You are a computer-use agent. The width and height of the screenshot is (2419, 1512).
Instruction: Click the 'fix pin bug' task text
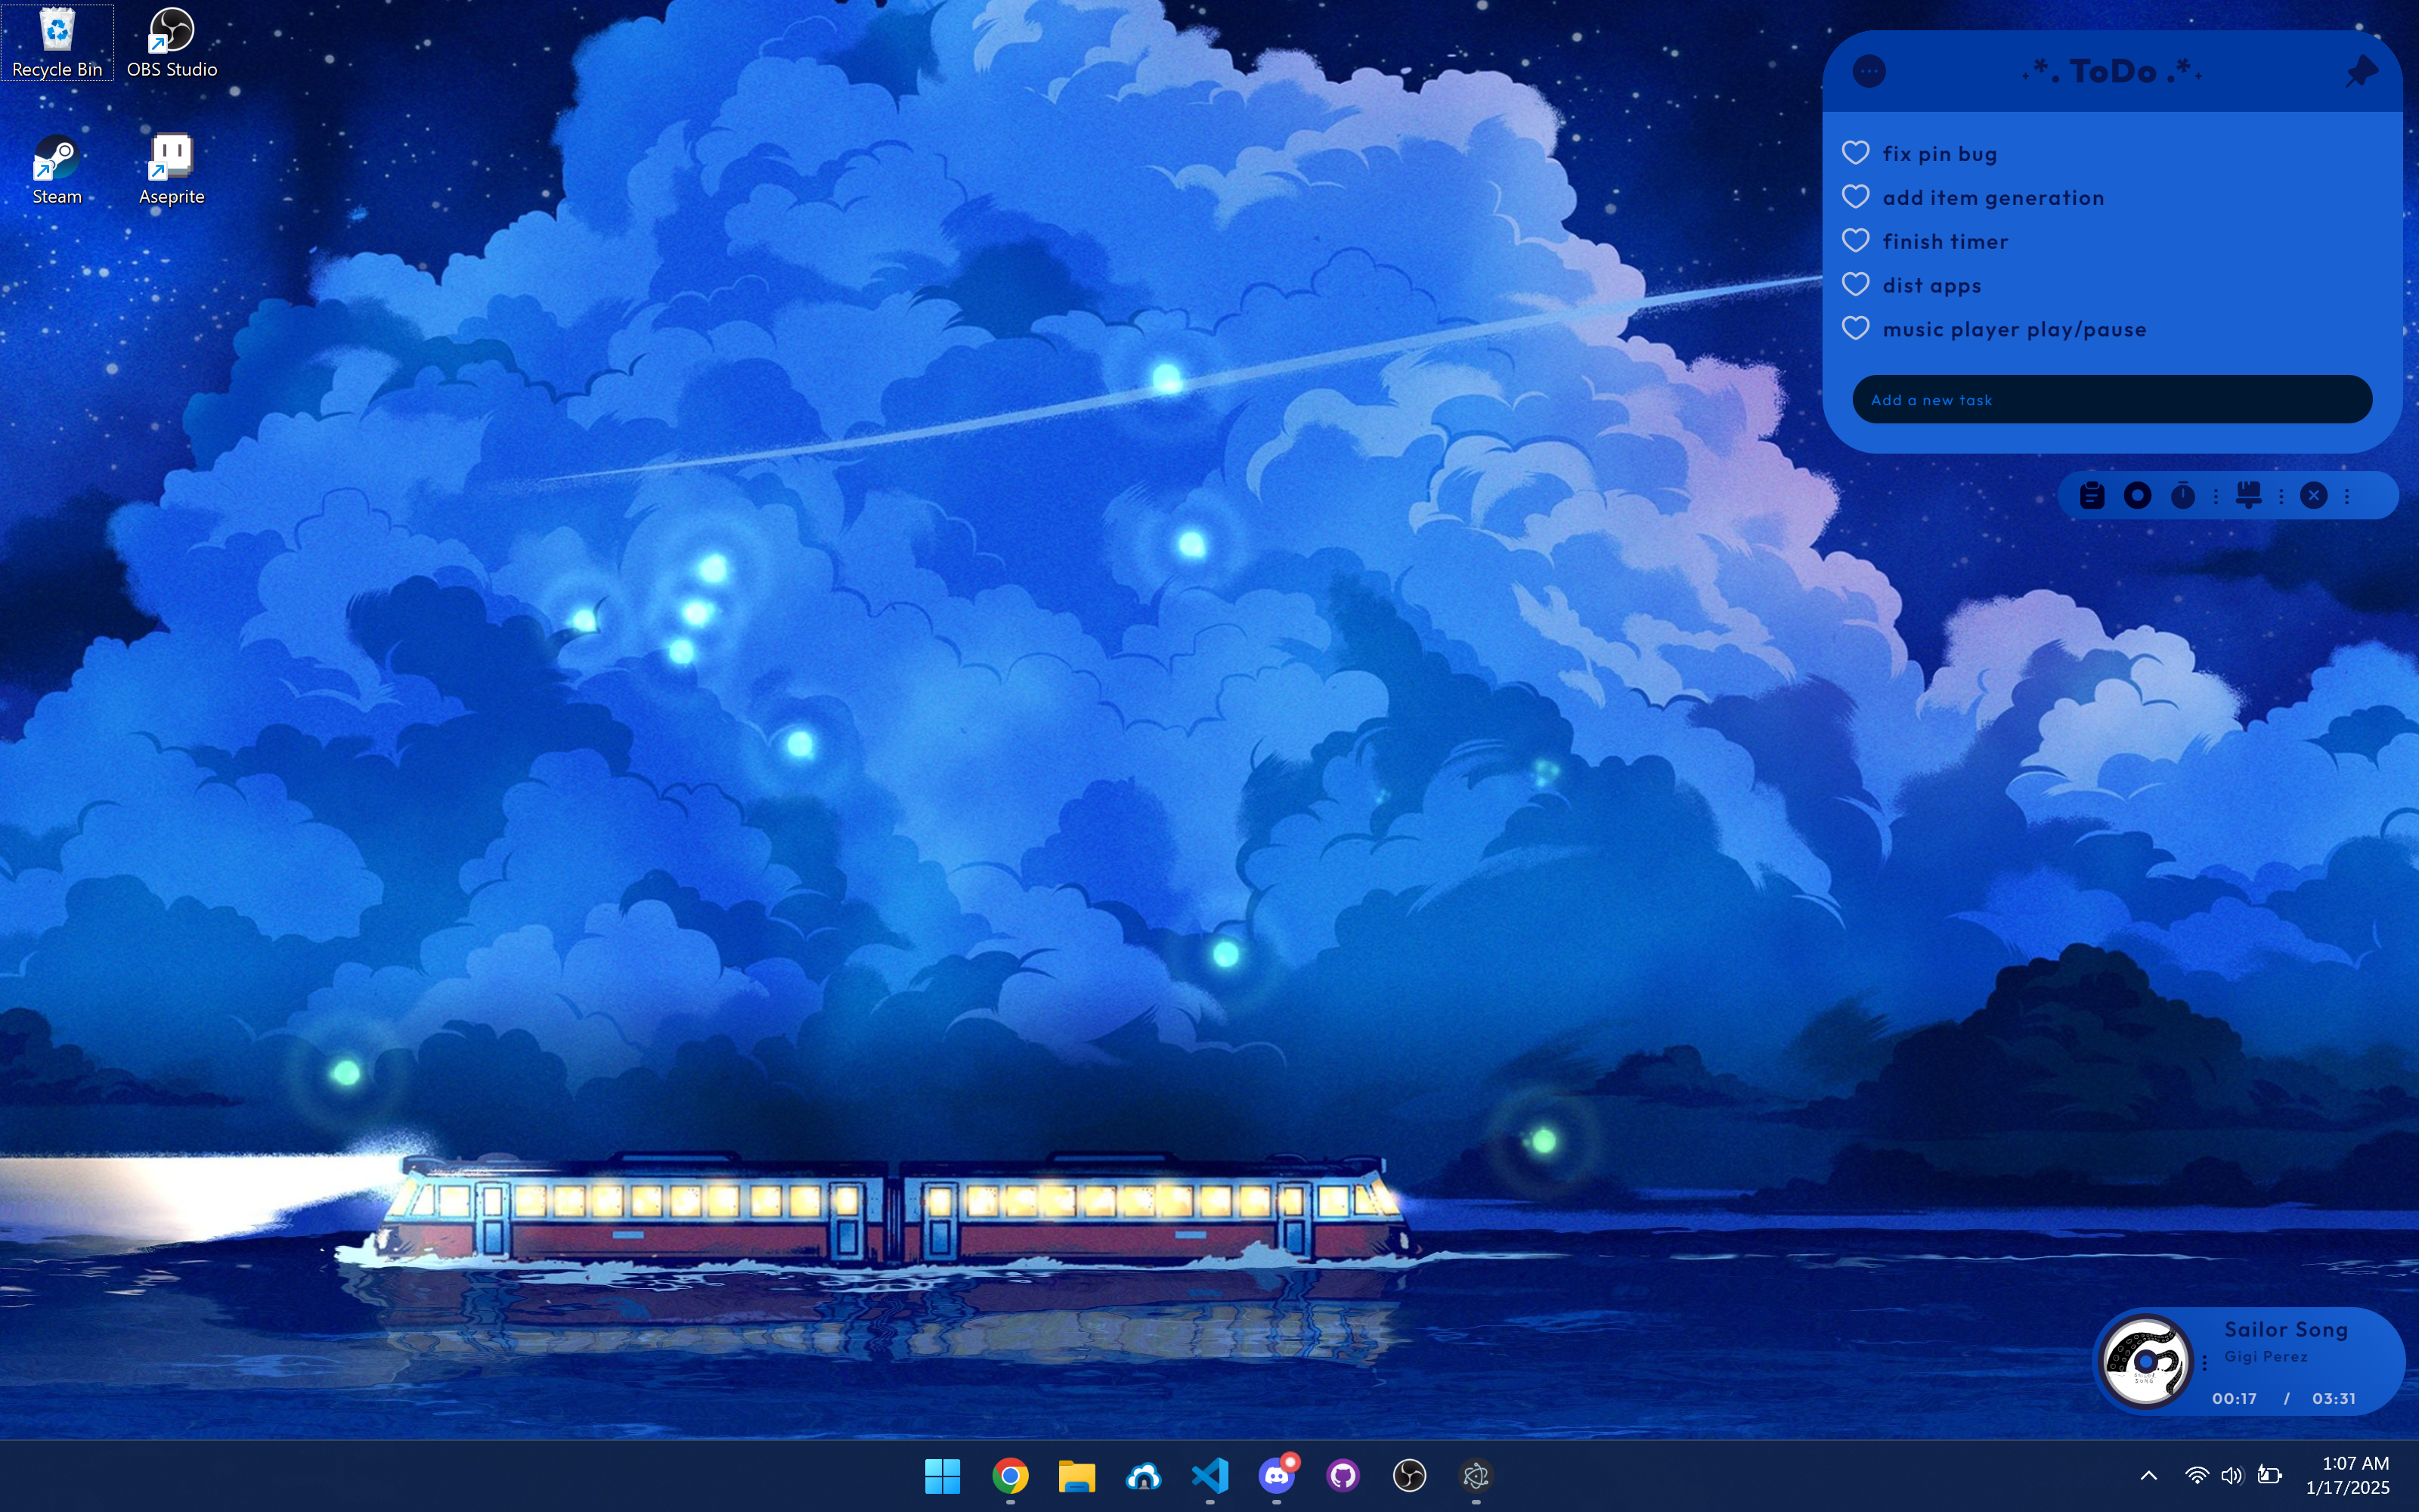pyautogui.click(x=1940, y=154)
